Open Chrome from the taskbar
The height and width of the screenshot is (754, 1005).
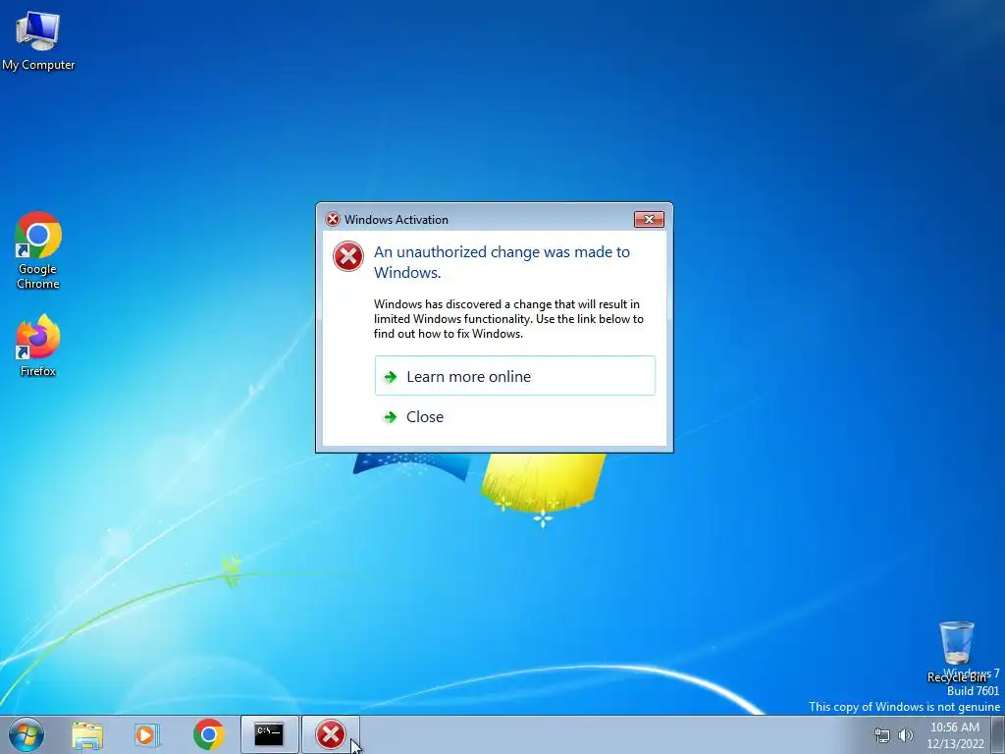coord(208,734)
